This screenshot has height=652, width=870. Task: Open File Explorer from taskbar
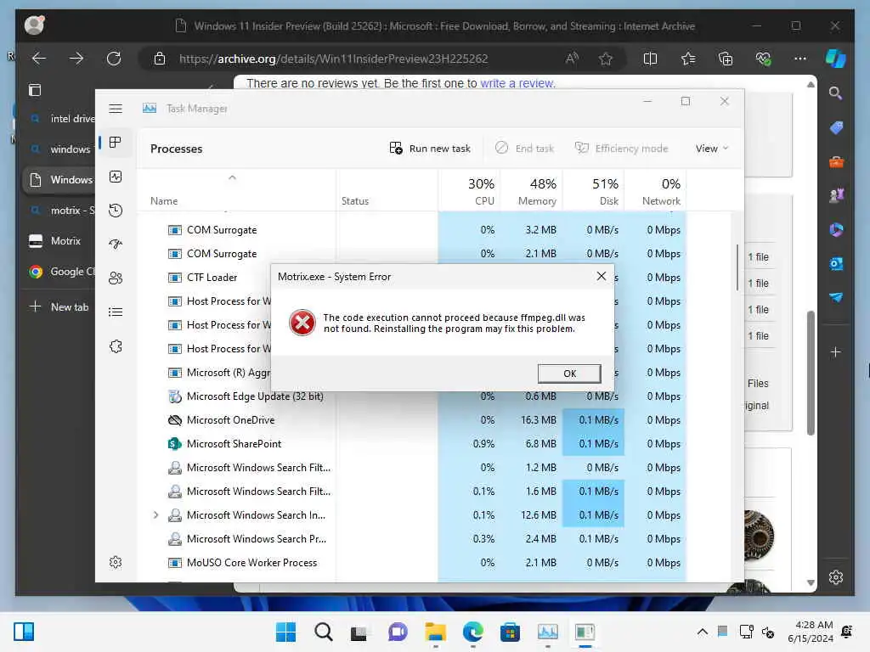click(x=436, y=632)
